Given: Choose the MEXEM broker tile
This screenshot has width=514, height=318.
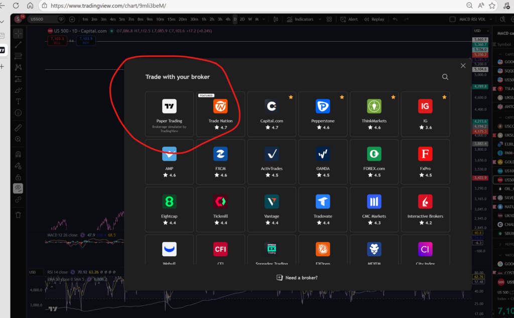Looking at the screenshot, I should (x=374, y=250).
